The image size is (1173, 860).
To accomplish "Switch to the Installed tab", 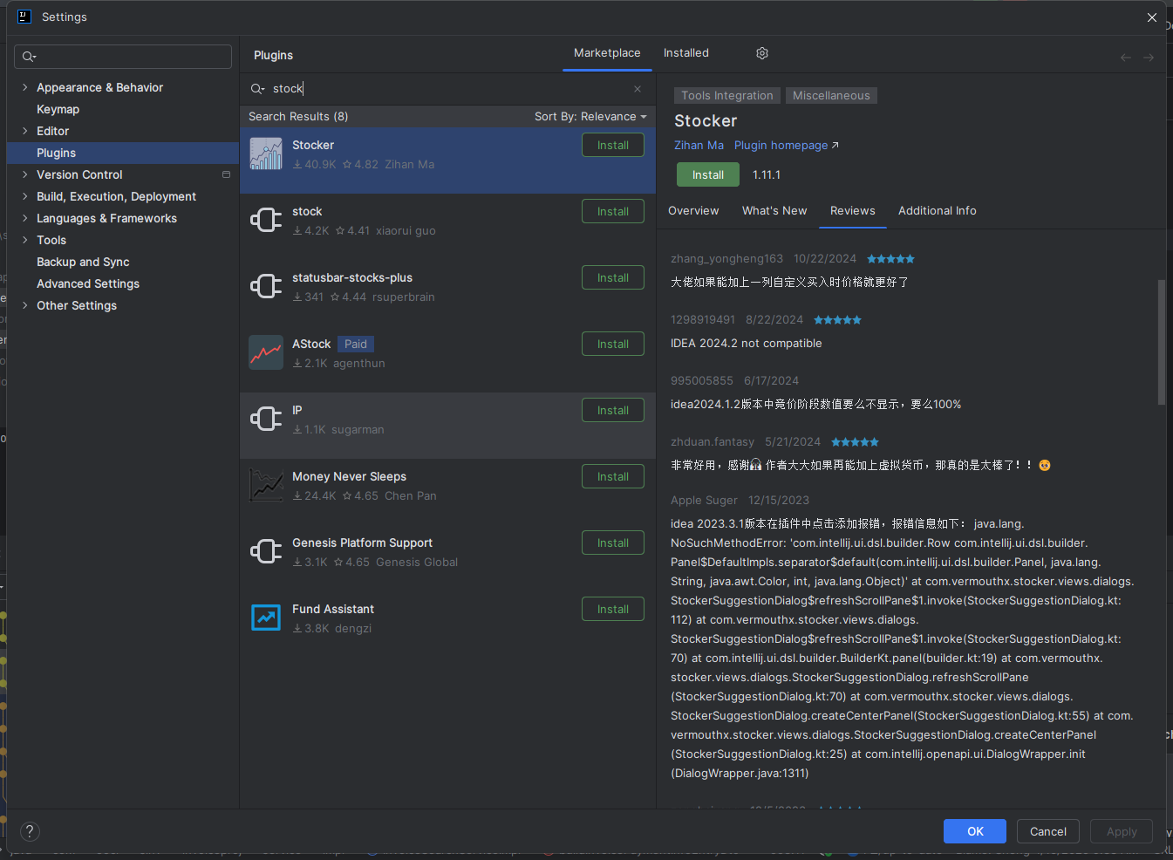I will coord(686,53).
